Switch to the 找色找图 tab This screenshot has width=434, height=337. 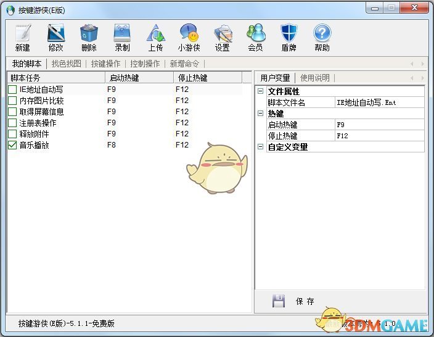[67, 64]
